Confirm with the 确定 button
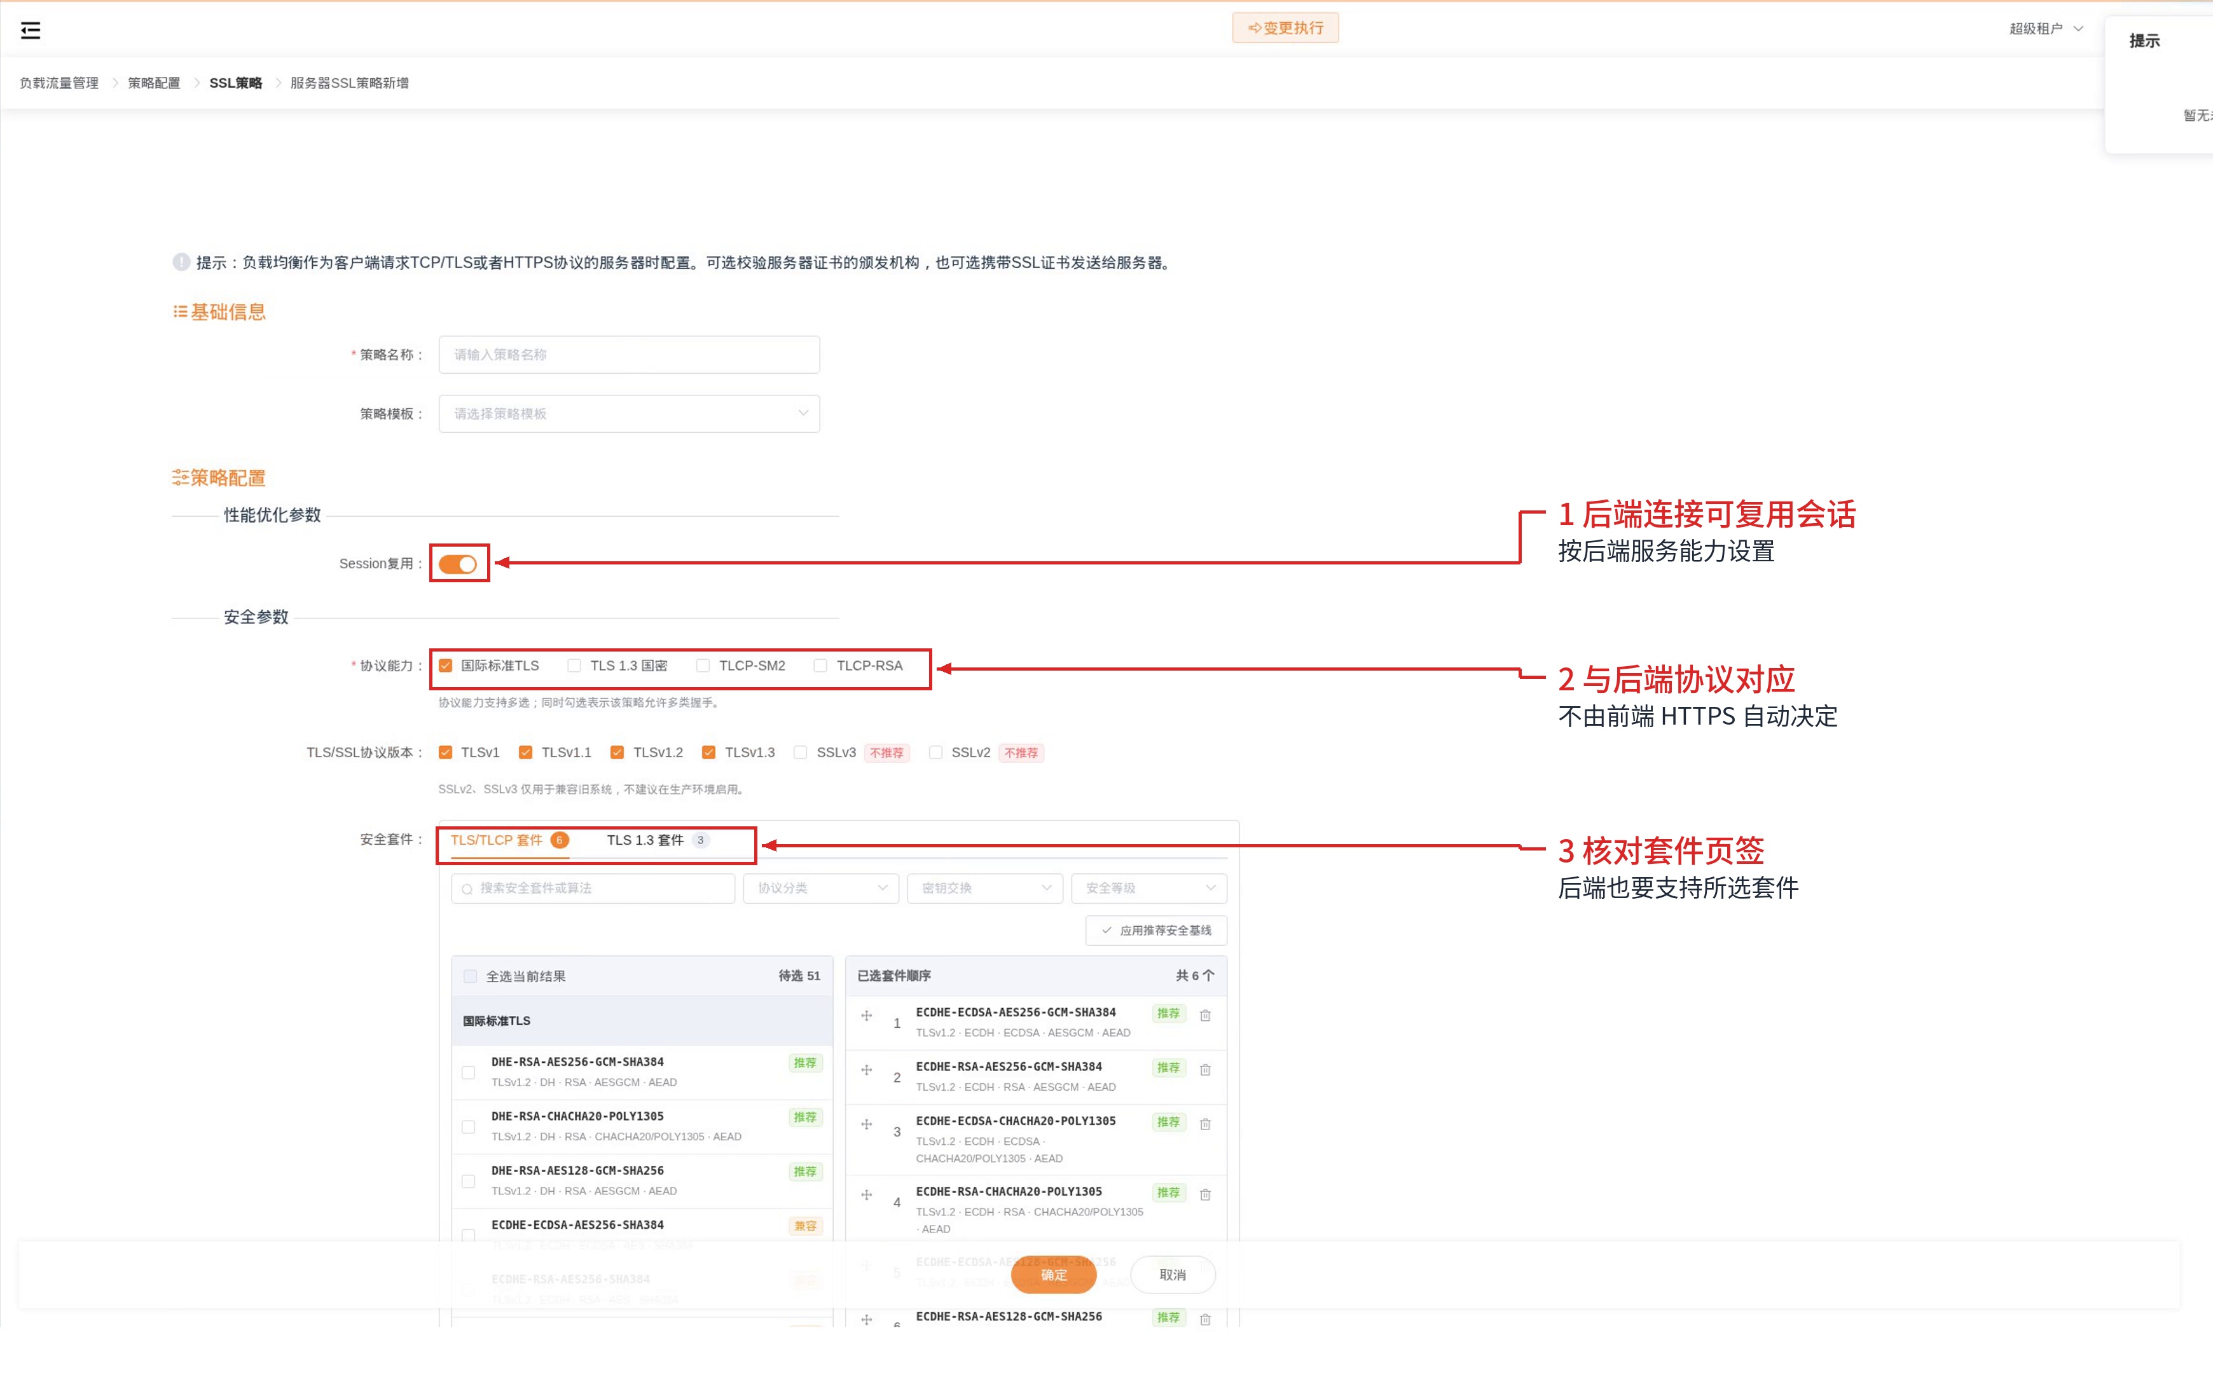Screen dimensions: 2213x1373 pyautogui.click(x=1053, y=1275)
